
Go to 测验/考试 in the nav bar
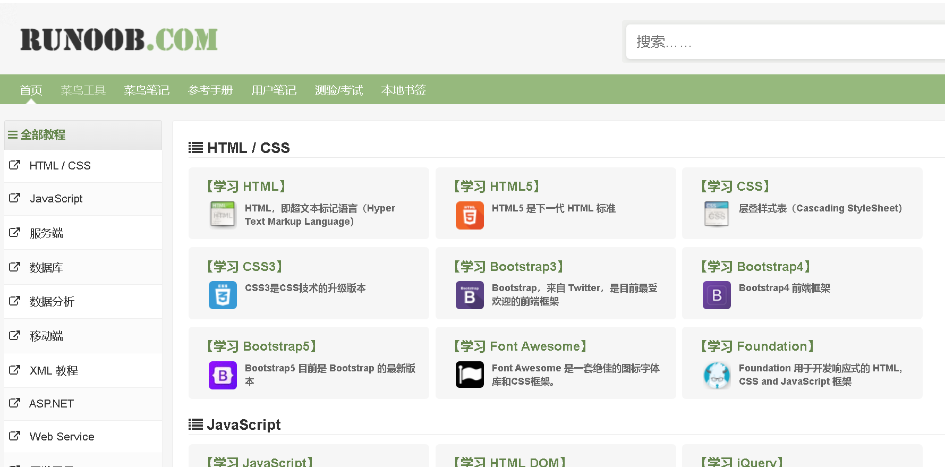coord(338,90)
